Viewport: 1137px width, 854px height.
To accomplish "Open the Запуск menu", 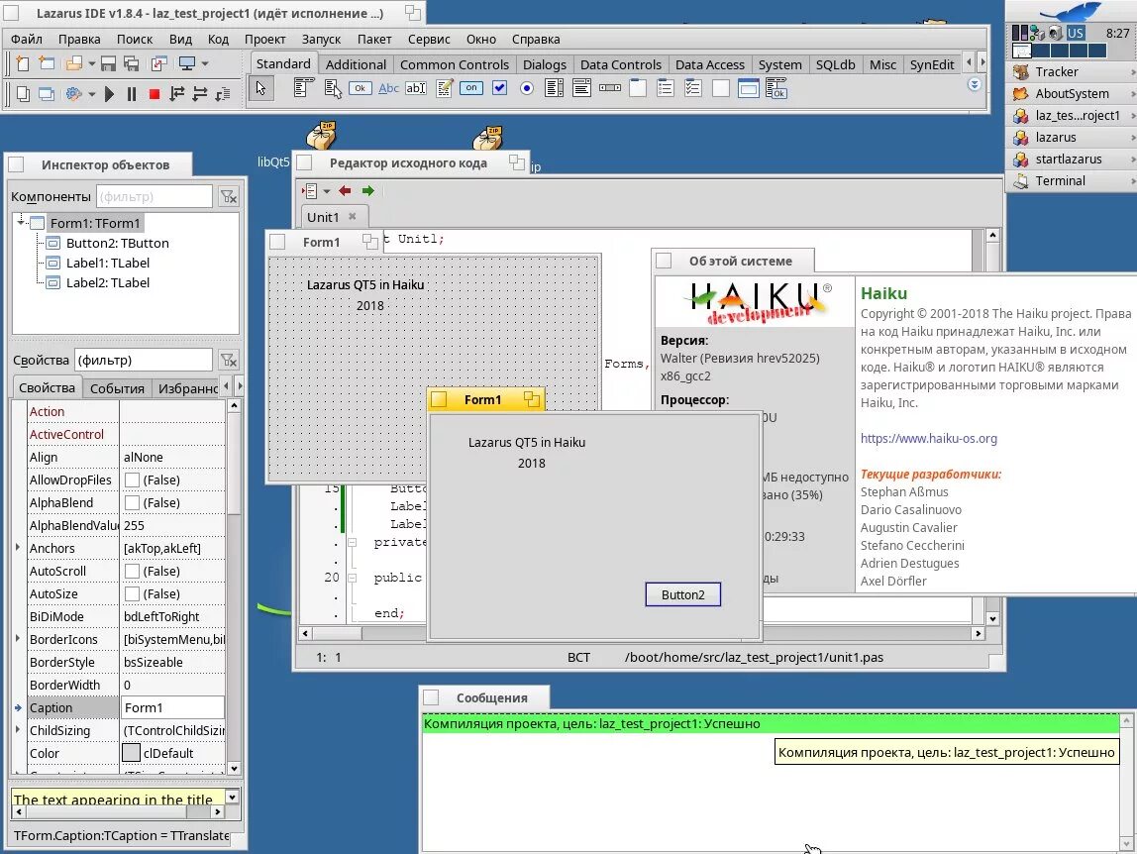I will tap(321, 40).
